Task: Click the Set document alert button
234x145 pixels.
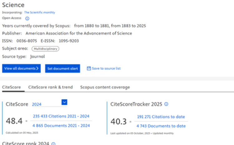Action: pyautogui.click(x=62, y=68)
